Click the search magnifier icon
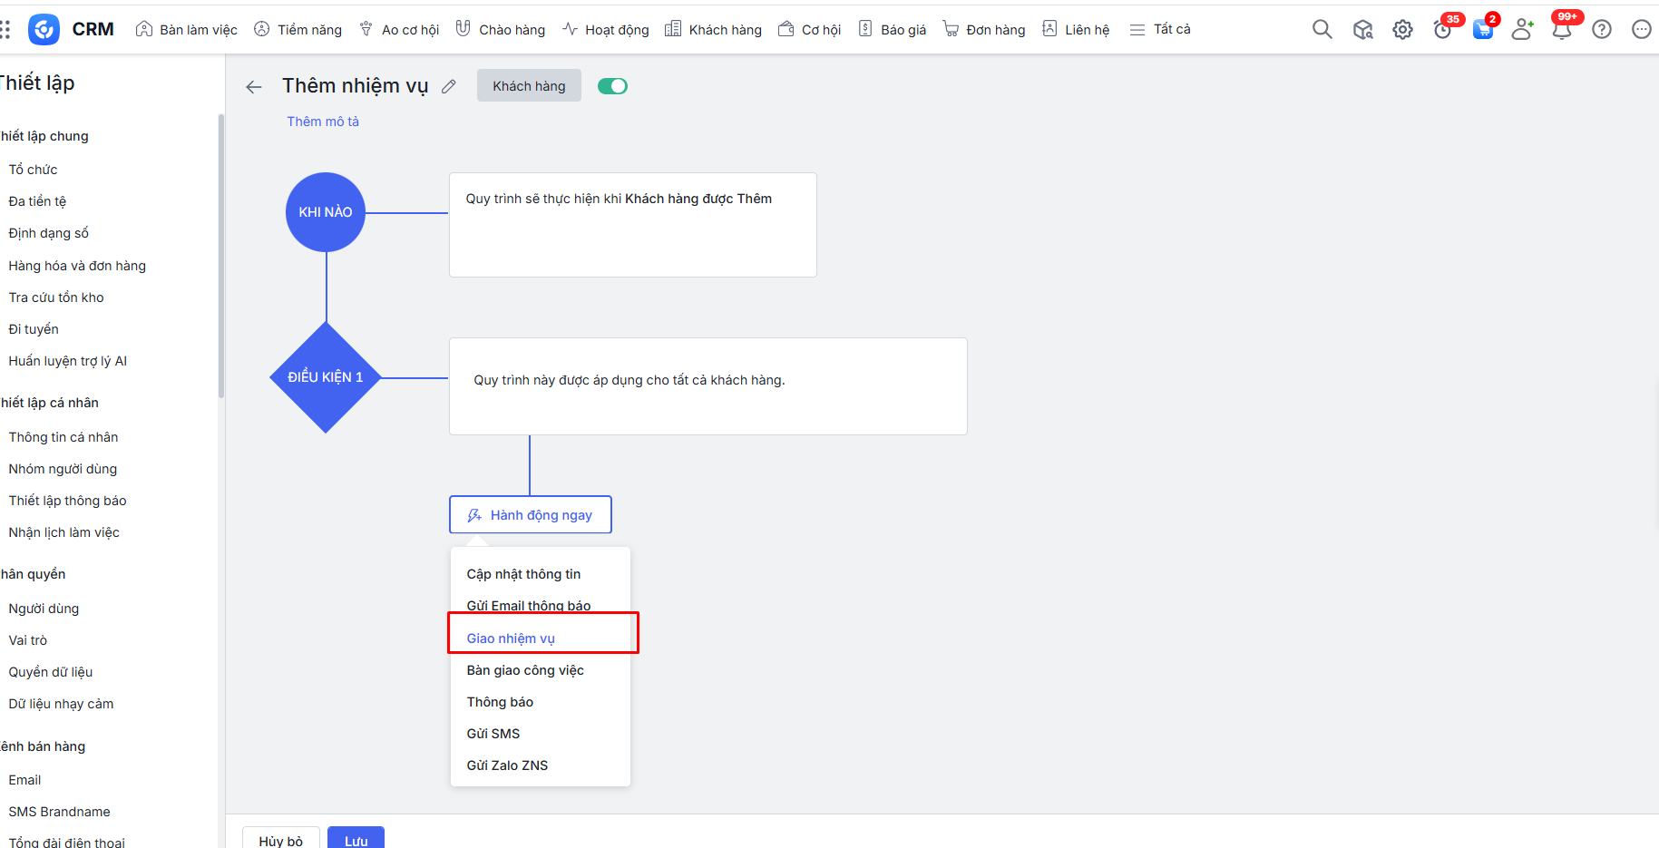The height and width of the screenshot is (848, 1659). 1322,30
